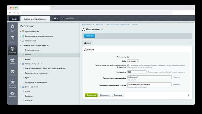
Task: Open Список in the canonical links tree
Action: pyautogui.click(x=28, y=55)
